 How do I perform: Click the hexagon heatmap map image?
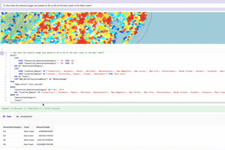(x=112, y=28)
